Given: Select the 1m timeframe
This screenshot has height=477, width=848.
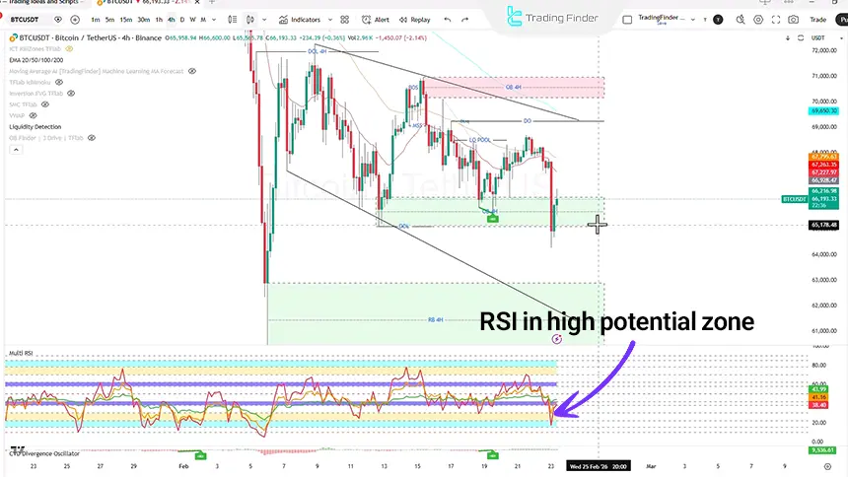Looking at the screenshot, I should 96,20.
